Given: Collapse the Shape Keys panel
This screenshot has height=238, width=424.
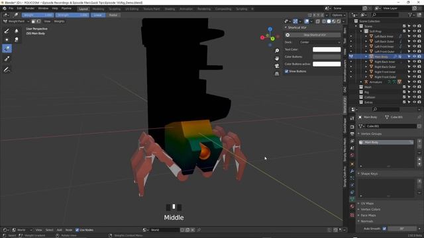Looking at the screenshot, I should (x=359, y=173).
